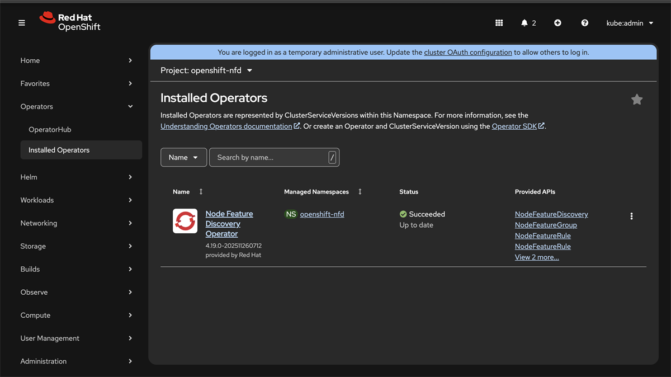Open kebab menu for Node Feature Discovery
The height and width of the screenshot is (377, 671).
[x=631, y=216]
